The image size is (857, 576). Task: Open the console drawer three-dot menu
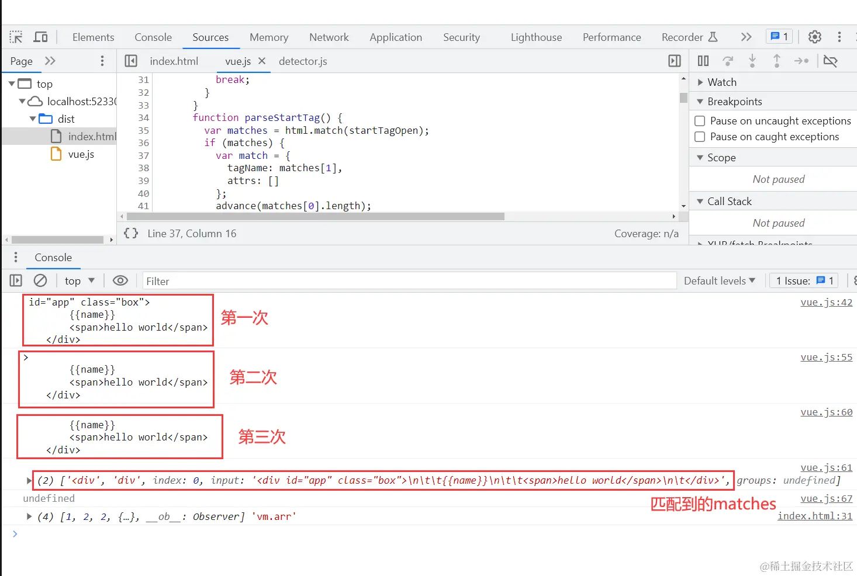(x=16, y=257)
